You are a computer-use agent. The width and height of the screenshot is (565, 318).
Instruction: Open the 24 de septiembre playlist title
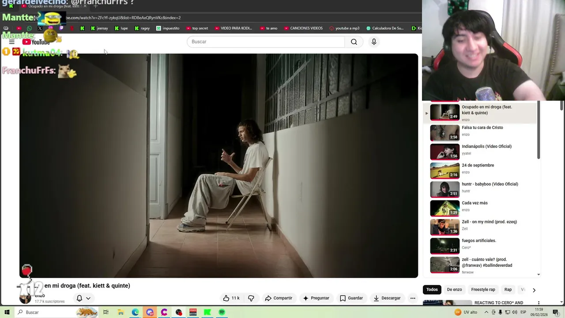478,165
